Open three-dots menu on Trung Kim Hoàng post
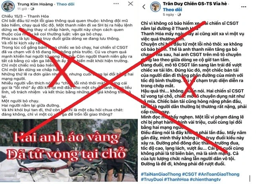This screenshot has height=186, width=256. click(x=116, y=4)
